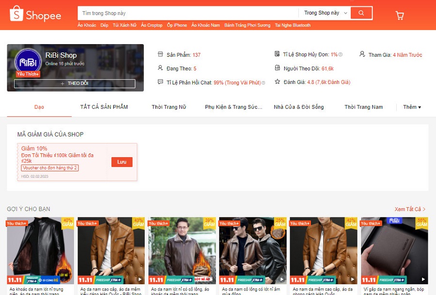
Task: Click the Tai Nghe Bluetooth keyword link
Action: pyautogui.click(x=293, y=25)
